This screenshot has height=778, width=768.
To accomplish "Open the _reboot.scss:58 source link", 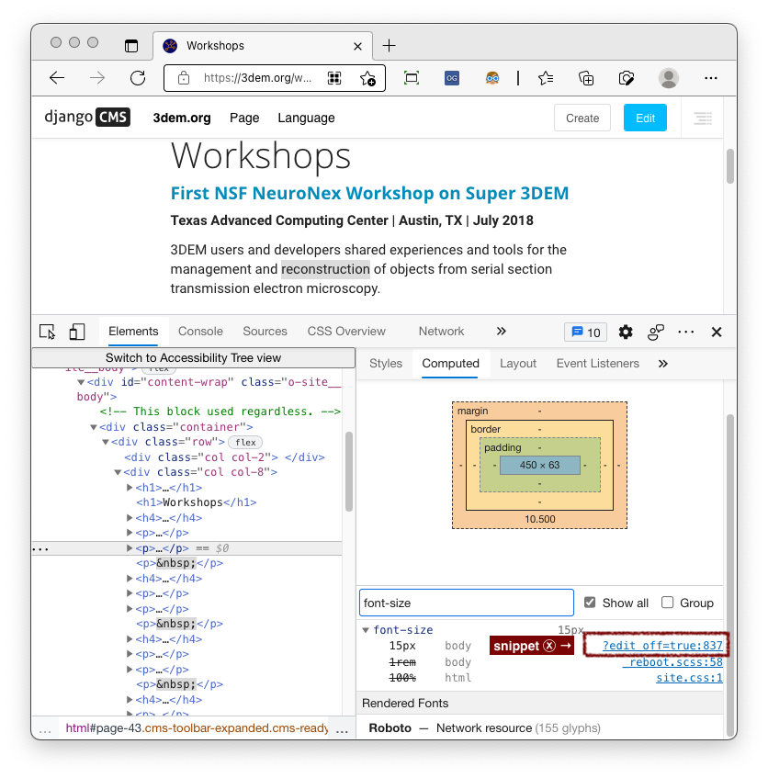I will pyautogui.click(x=672, y=662).
